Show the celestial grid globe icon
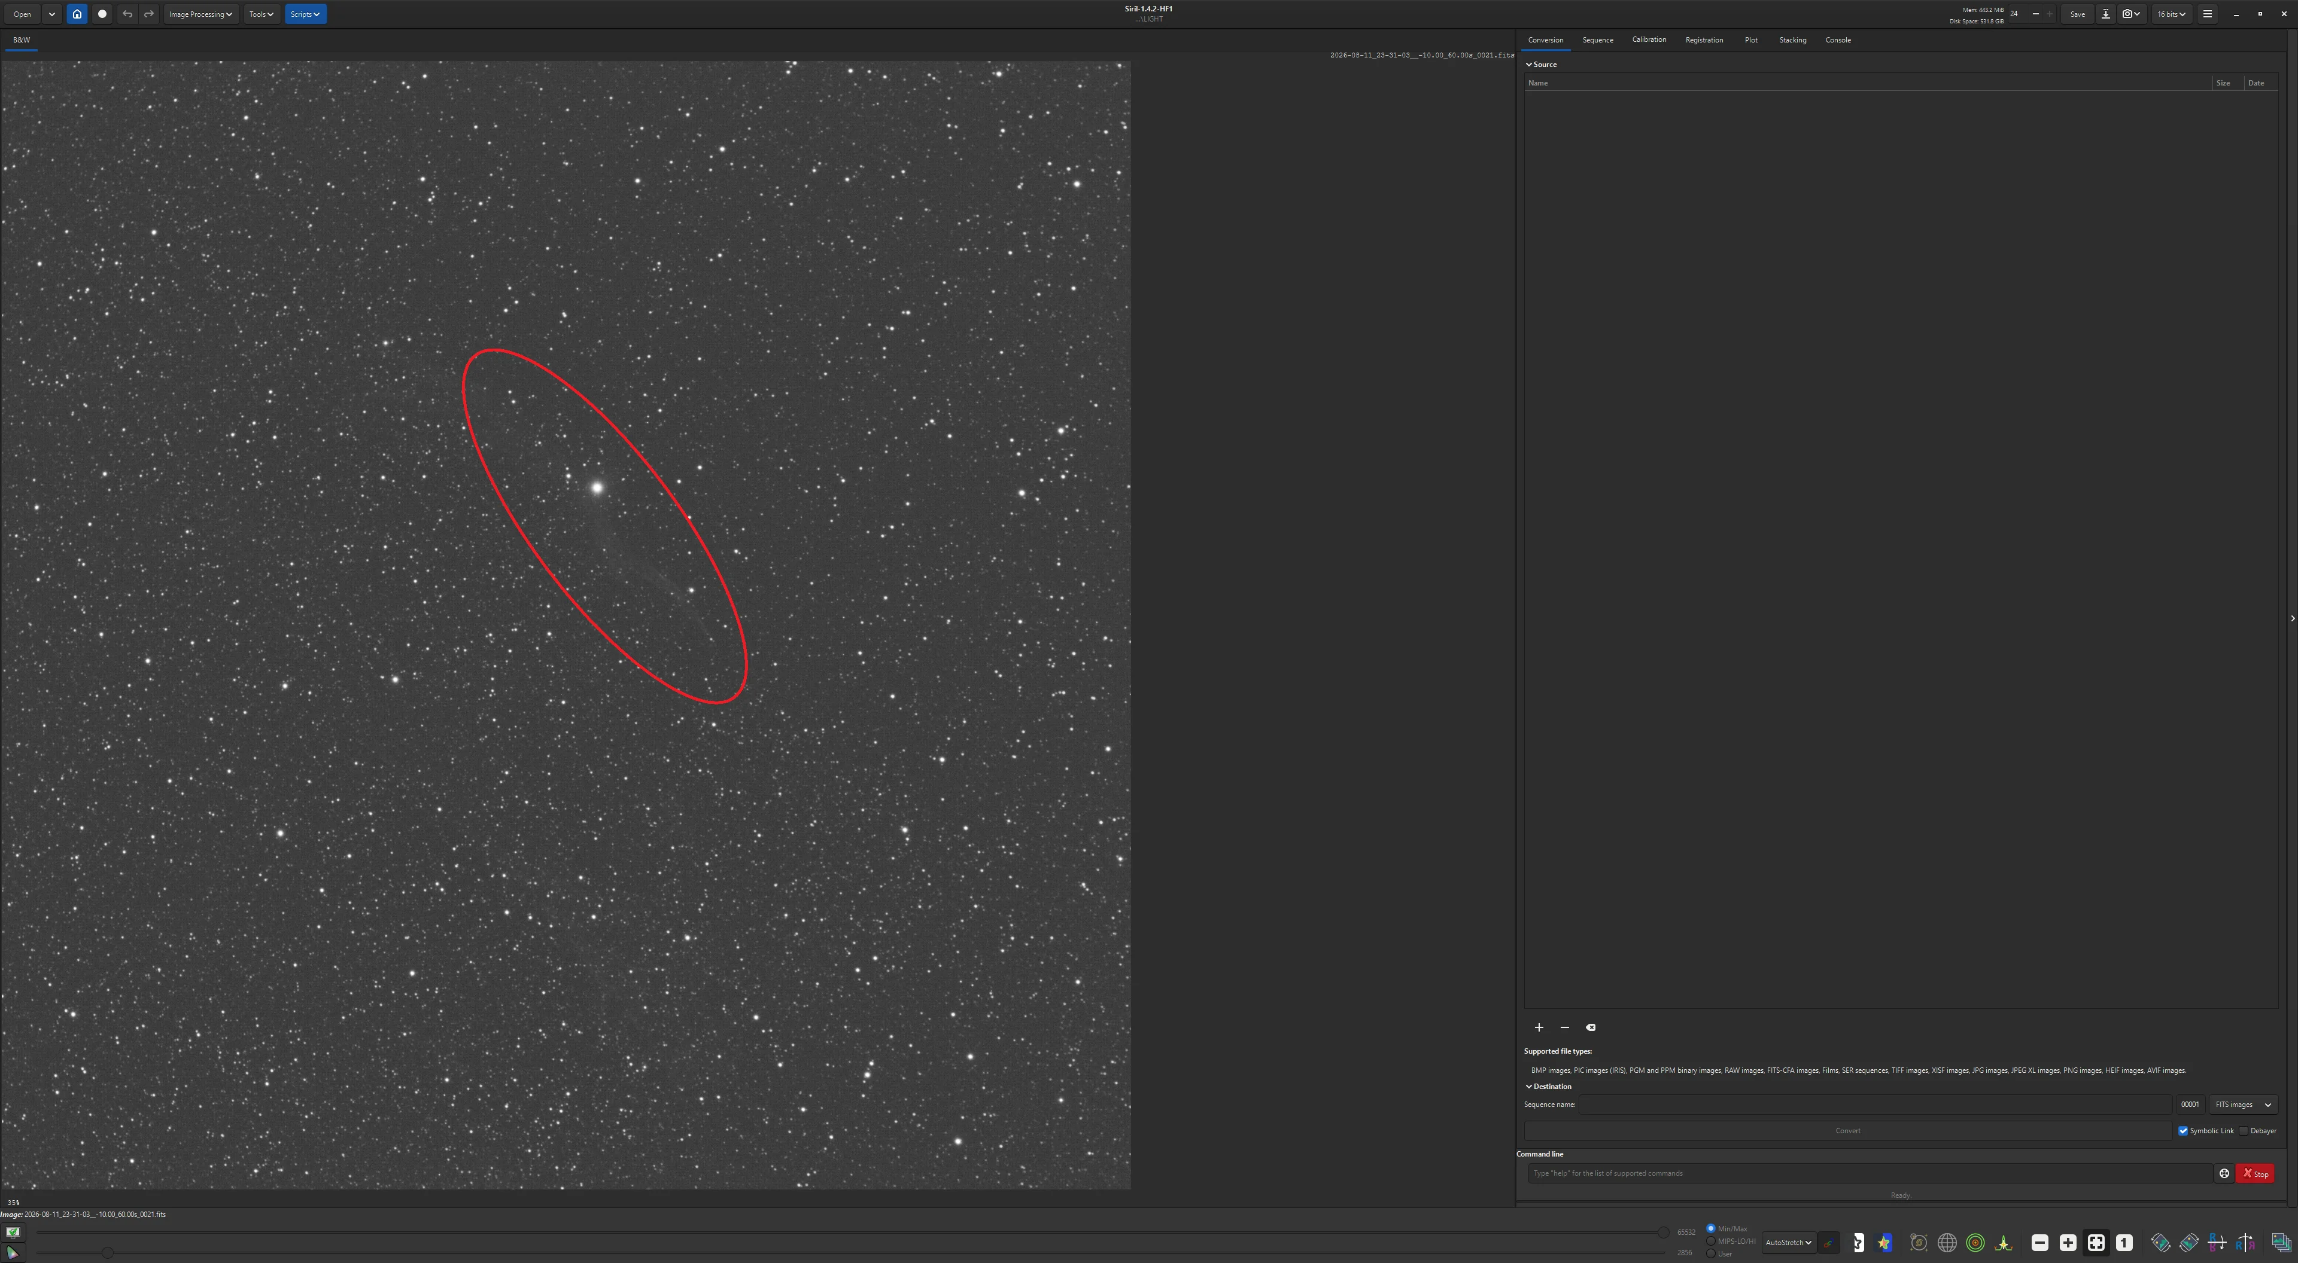The width and height of the screenshot is (2298, 1263). 1947,1243
